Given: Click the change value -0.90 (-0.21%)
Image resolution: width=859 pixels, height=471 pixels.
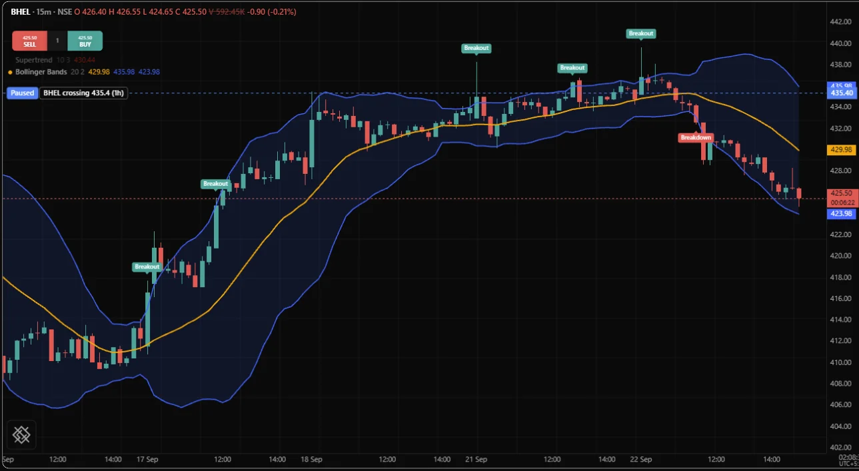Looking at the screenshot, I should tap(271, 12).
